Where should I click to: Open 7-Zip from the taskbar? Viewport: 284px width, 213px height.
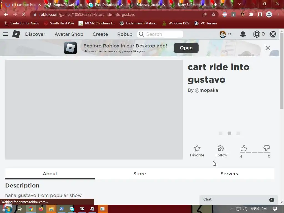click(x=82, y=209)
